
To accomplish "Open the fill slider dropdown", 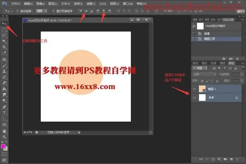I will [x=242, y=81].
